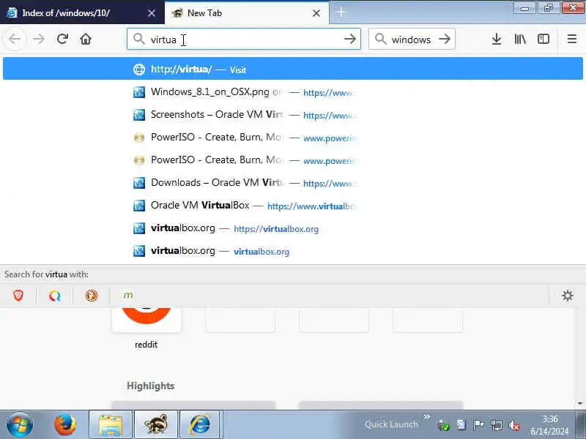Click the magnifier icon in the search box
Screen dimensions: 586x439
click(380, 39)
